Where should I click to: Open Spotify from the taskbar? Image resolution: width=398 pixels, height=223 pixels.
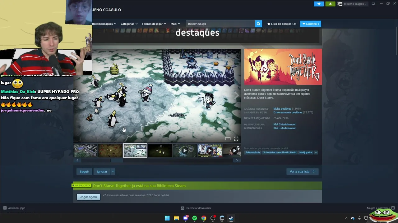coord(195,218)
